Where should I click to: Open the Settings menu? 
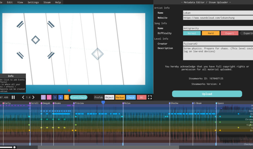[x=33, y=2]
